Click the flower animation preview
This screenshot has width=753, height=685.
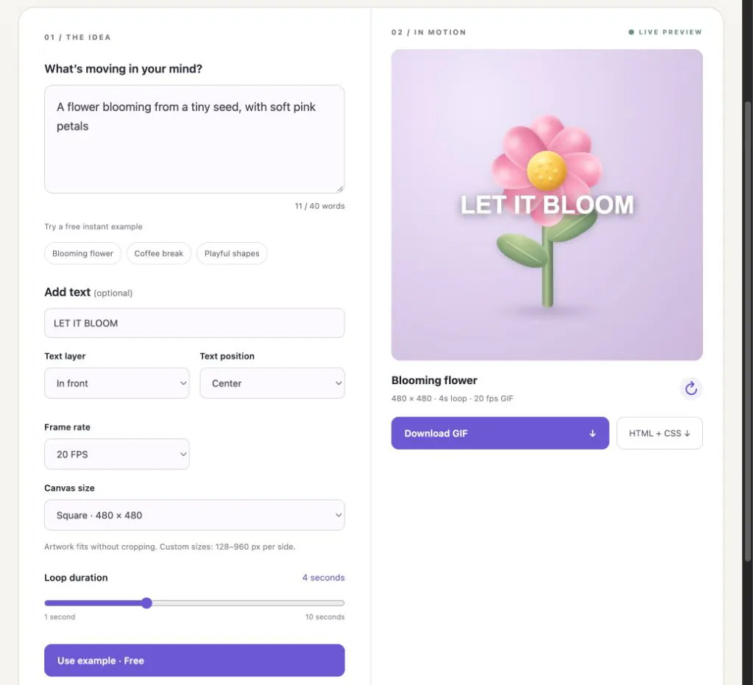[x=547, y=205]
